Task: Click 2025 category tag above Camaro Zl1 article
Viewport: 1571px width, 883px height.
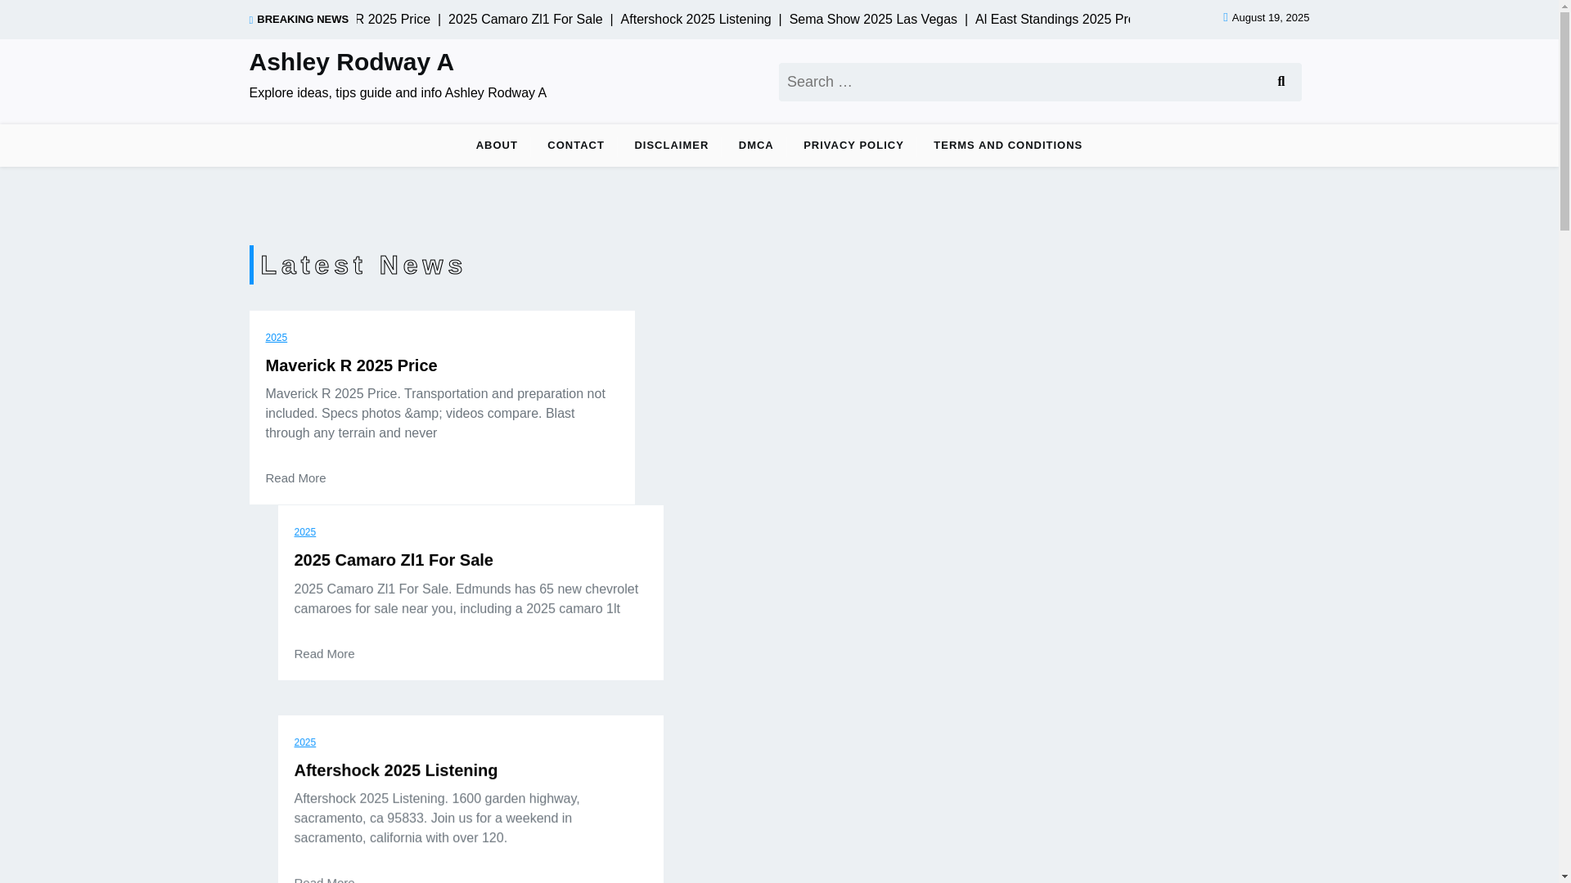Action: pyautogui.click(x=305, y=532)
